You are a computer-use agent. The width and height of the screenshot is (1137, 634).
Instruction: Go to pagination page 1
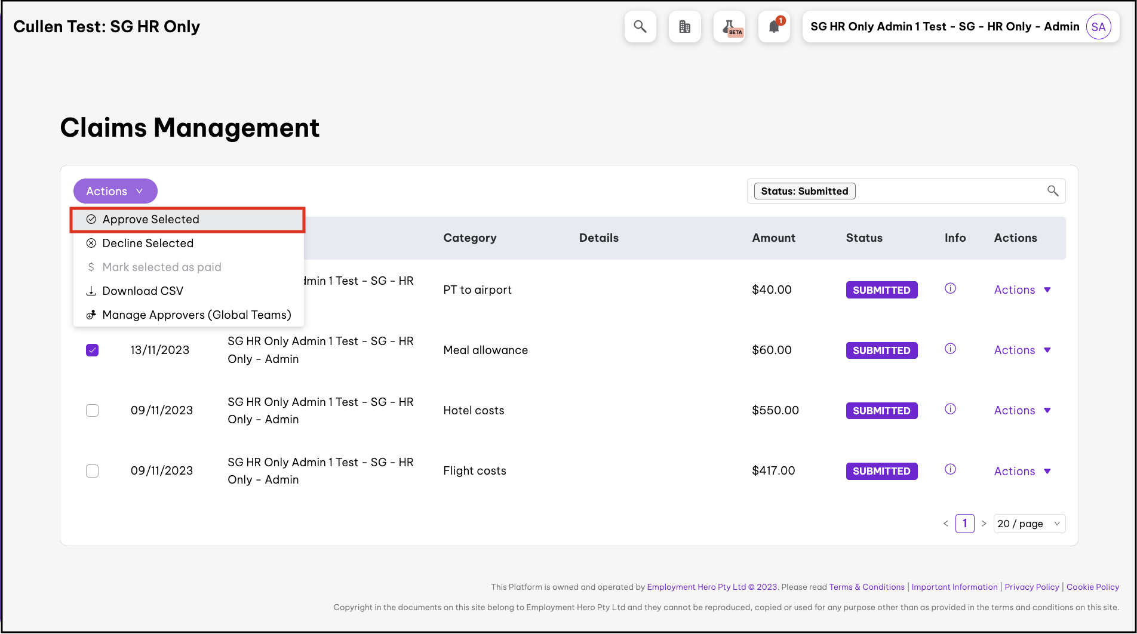point(964,524)
